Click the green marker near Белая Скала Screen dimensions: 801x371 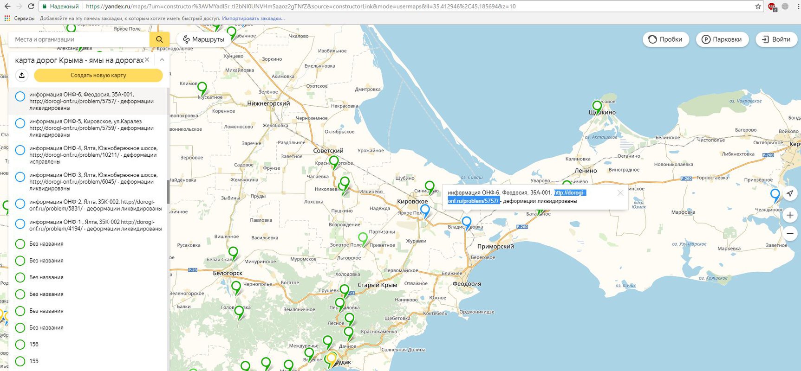(x=233, y=253)
